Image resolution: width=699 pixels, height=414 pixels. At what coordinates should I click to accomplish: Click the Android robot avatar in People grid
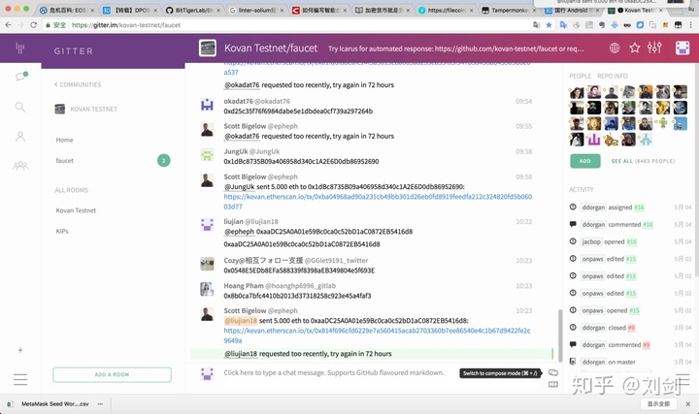click(663, 123)
